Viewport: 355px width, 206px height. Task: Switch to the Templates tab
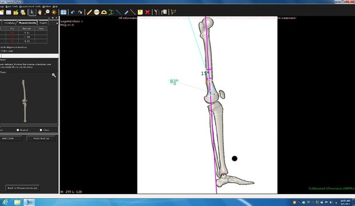(x=9, y=23)
